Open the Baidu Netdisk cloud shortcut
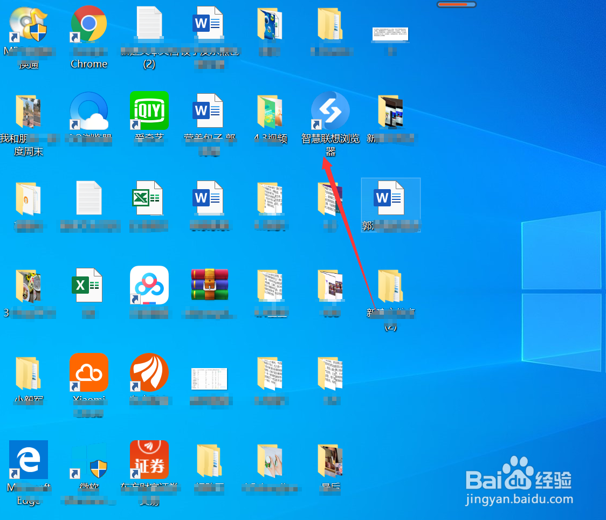The image size is (606, 520). click(149, 285)
